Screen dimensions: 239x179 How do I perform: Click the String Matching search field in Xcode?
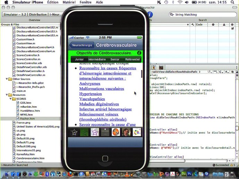[203, 15]
